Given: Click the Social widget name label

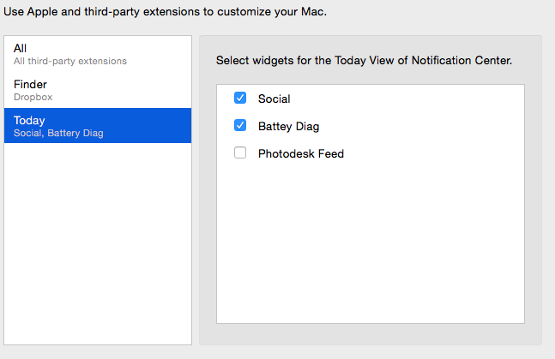Looking at the screenshot, I should click(274, 99).
